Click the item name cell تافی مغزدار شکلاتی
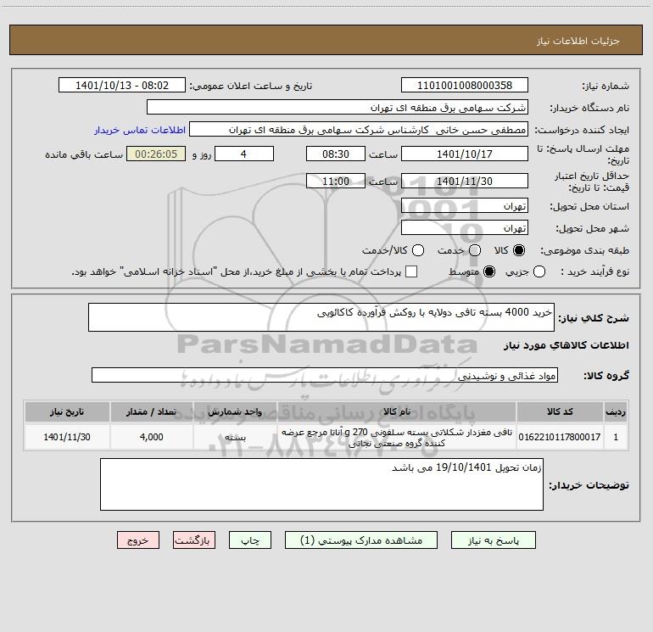 [x=397, y=437]
